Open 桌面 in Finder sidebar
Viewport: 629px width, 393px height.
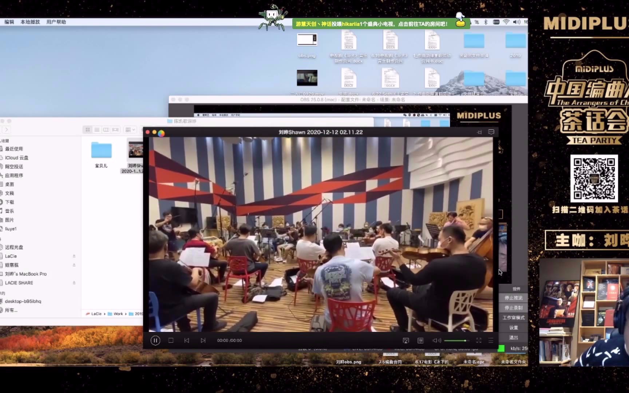click(x=9, y=184)
